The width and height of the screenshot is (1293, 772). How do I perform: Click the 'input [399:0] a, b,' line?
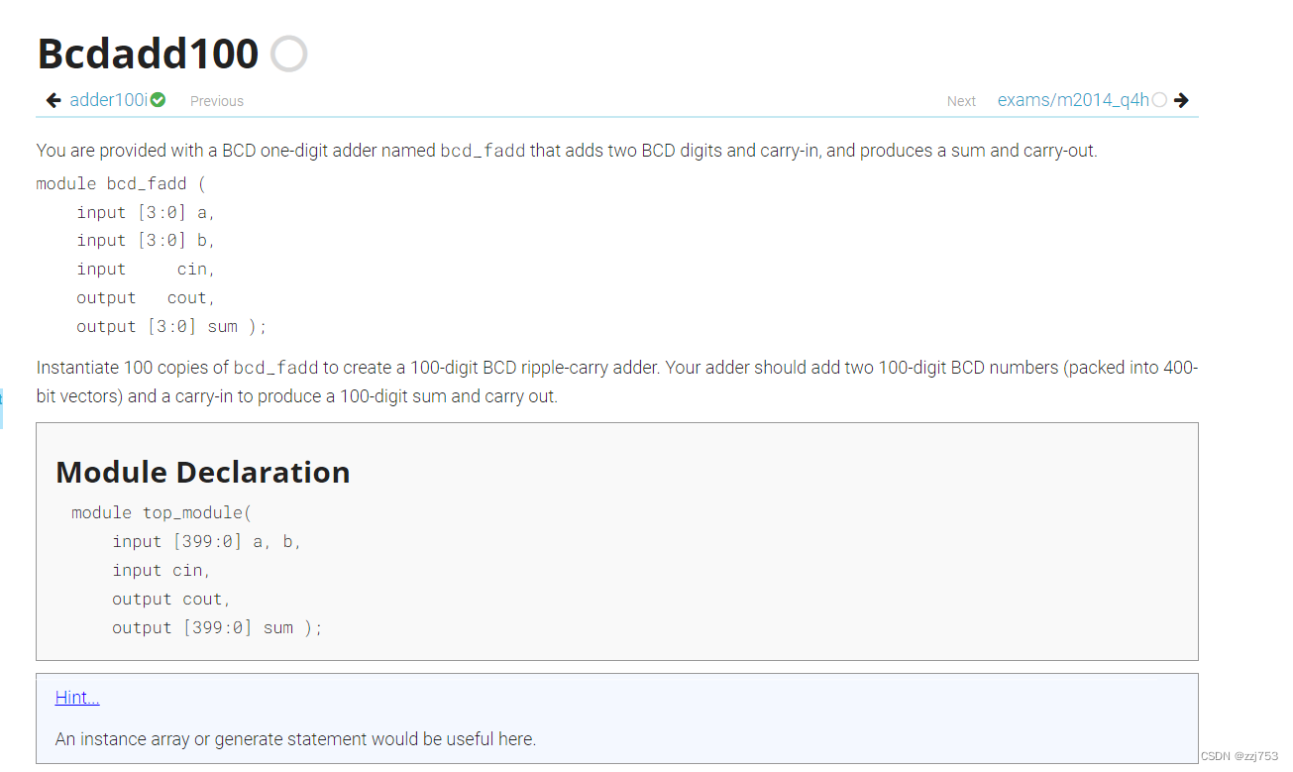coord(207,541)
